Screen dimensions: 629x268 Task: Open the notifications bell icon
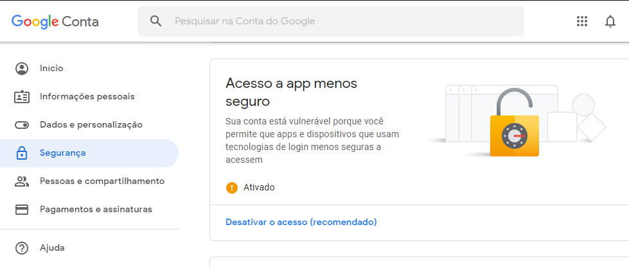click(610, 21)
